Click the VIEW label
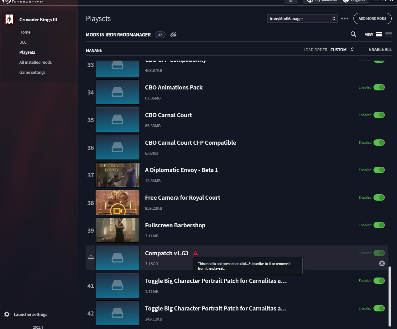Viewport: 397px width, 329px height. 369,35
